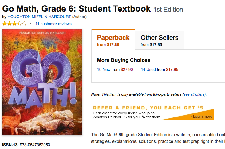The image size is (225, 149).
Task: Click the half-filled fourth rating star
Action: pyautogui.click(x=20, y=24)
